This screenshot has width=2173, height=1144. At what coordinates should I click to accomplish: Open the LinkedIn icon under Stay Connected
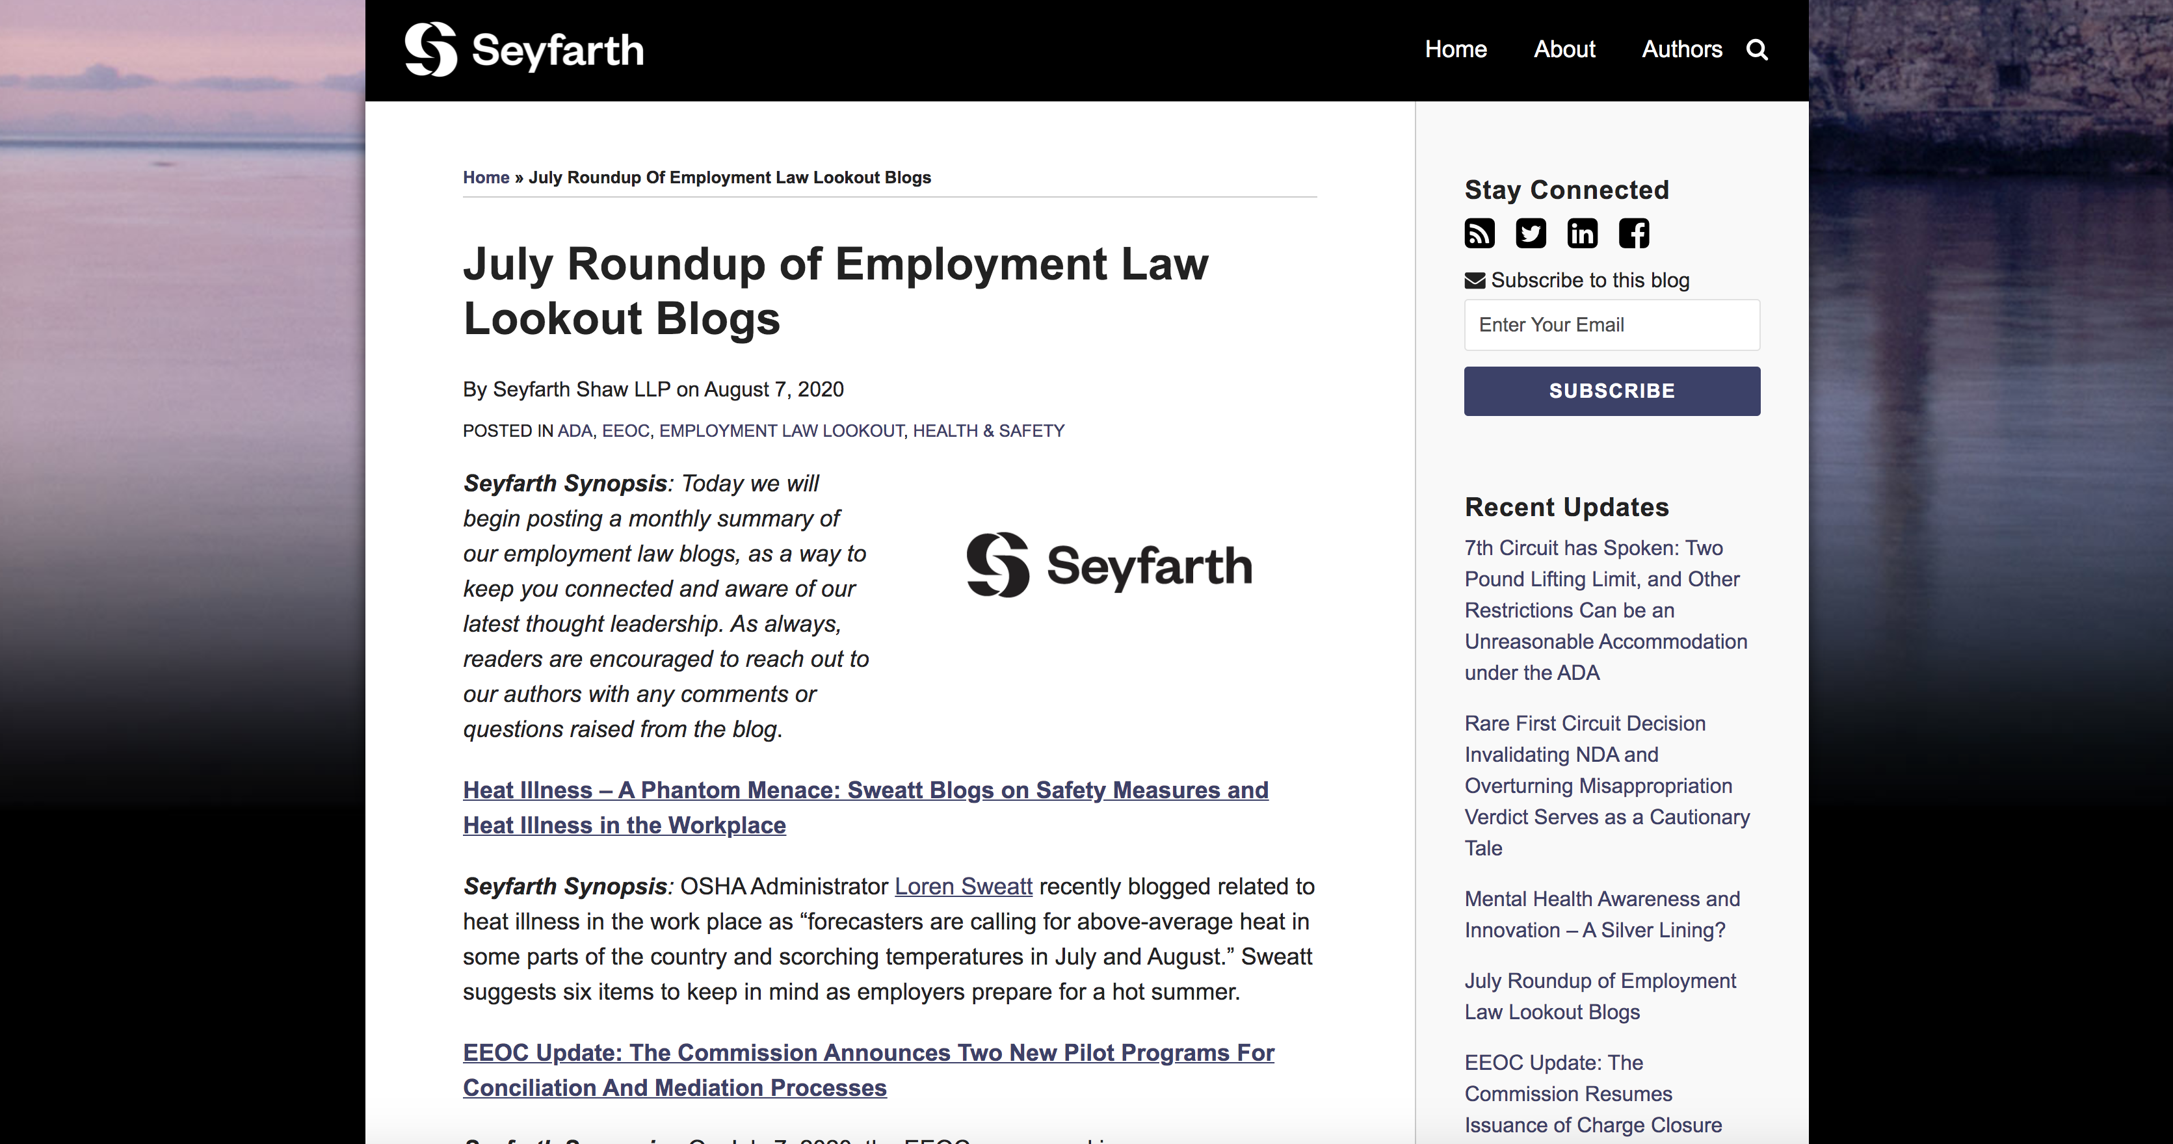pyautogui.click(x=1583, y=233)
